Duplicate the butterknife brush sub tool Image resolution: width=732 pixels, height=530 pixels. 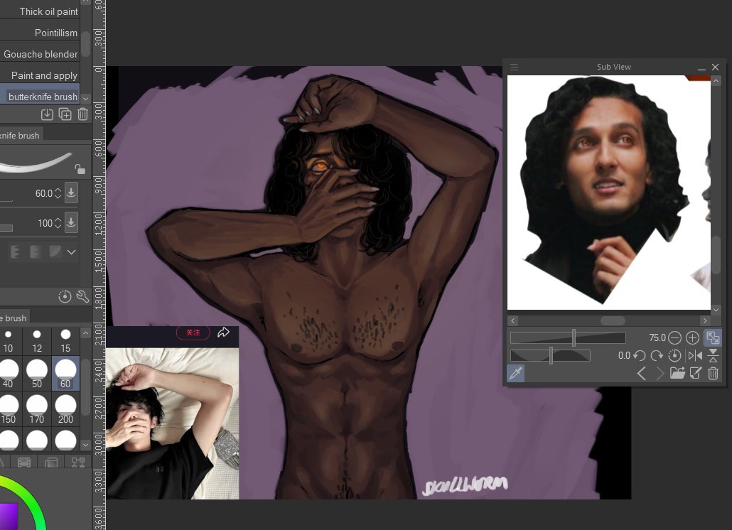(65, 114)
